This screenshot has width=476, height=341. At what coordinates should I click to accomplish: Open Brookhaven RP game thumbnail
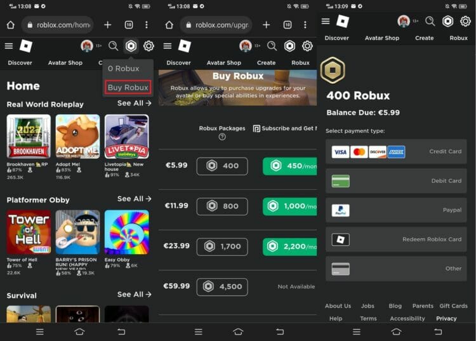(x=29, y=137)
